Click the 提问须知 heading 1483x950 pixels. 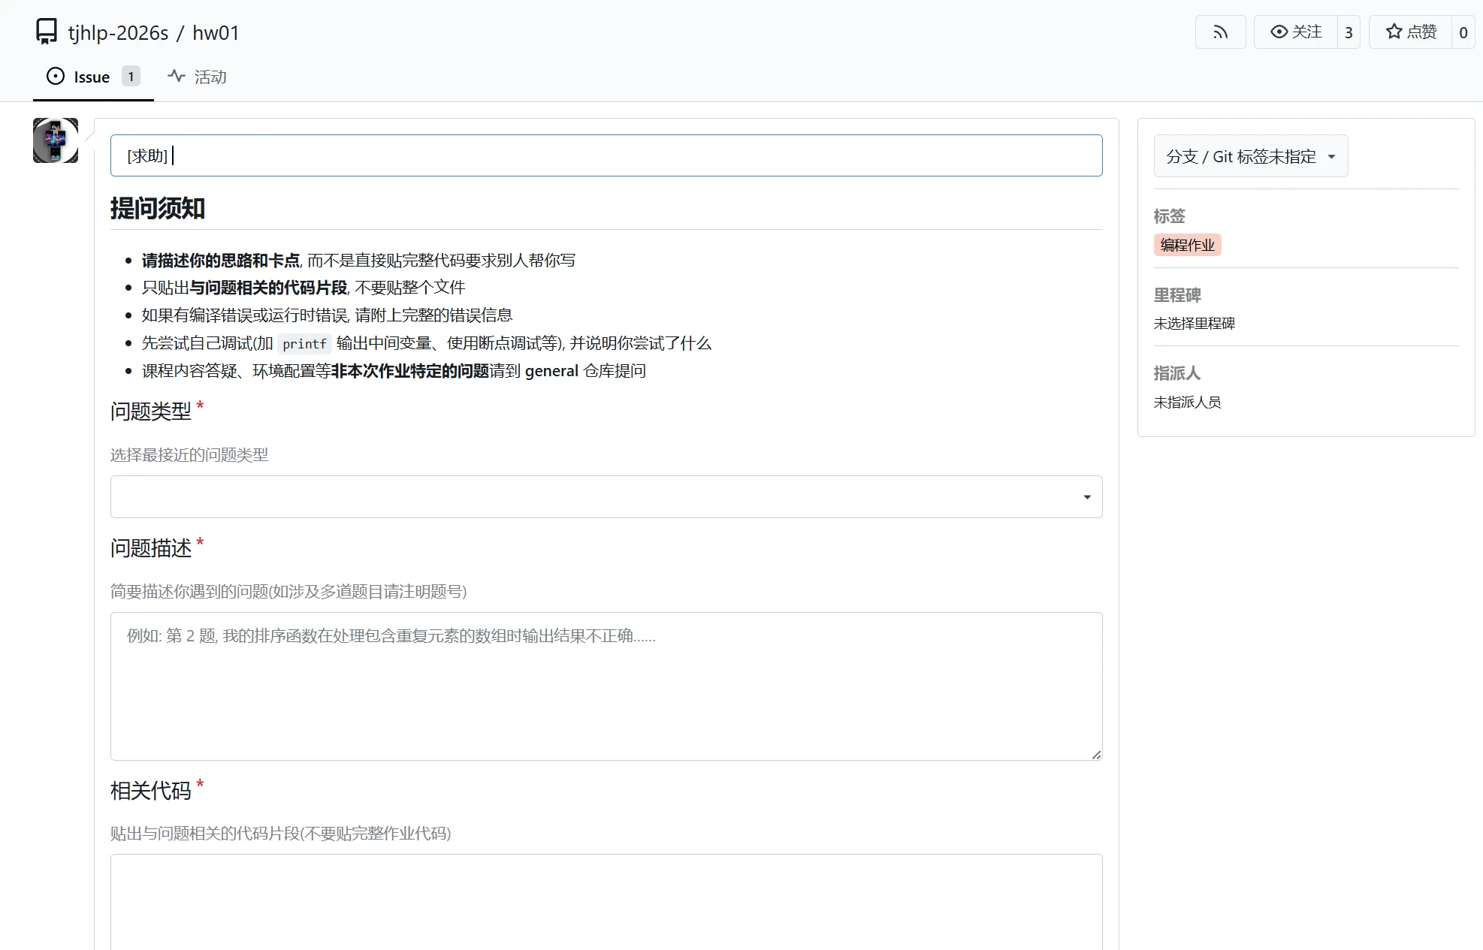[158, 208]
